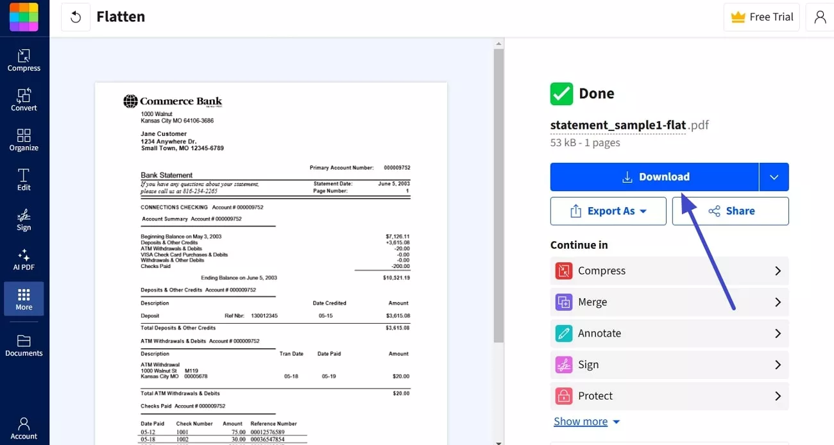This screenshot has width=834, height=445.
Task: Expand the Sign row chevron
Action: pyautogui.click(x=778, y=365)
